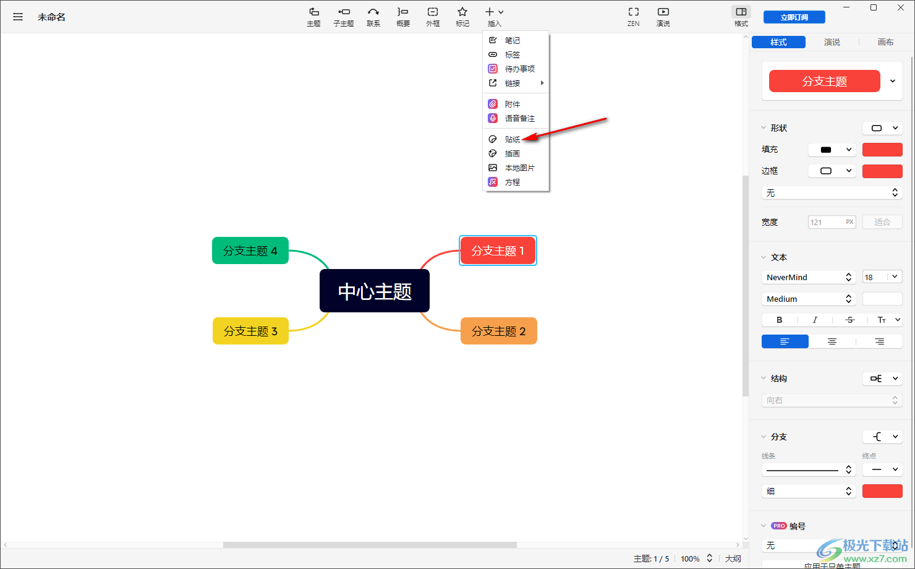Switch to the 演说 panel tab
Image resolution: width=915 pixels, height=569 pixels.
[x=832, y=42]
